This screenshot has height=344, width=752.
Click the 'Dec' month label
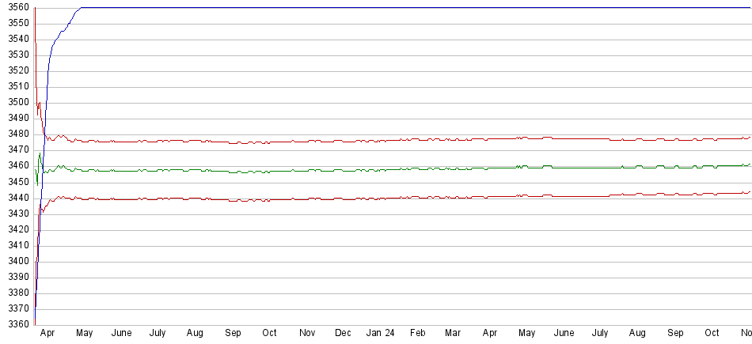343,334
